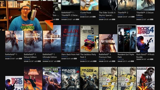Screen dimensions: 160x90
Task: Click the $12.50 Jackbox Party Pack price
Action: click(x=87, y=61)
